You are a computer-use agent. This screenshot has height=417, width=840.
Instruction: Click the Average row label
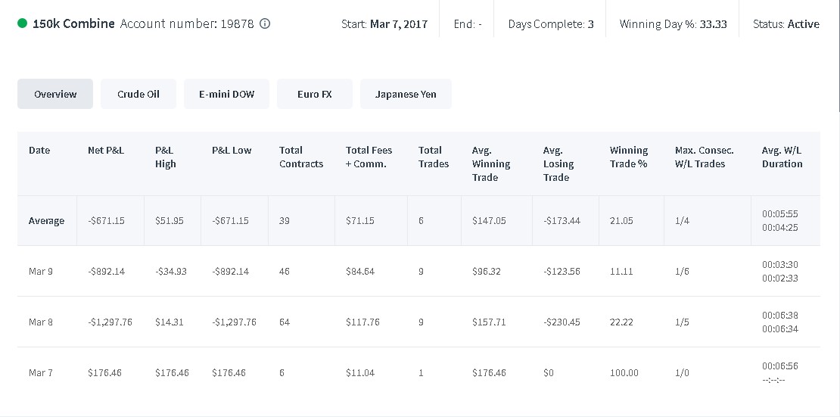pos(47,221)
